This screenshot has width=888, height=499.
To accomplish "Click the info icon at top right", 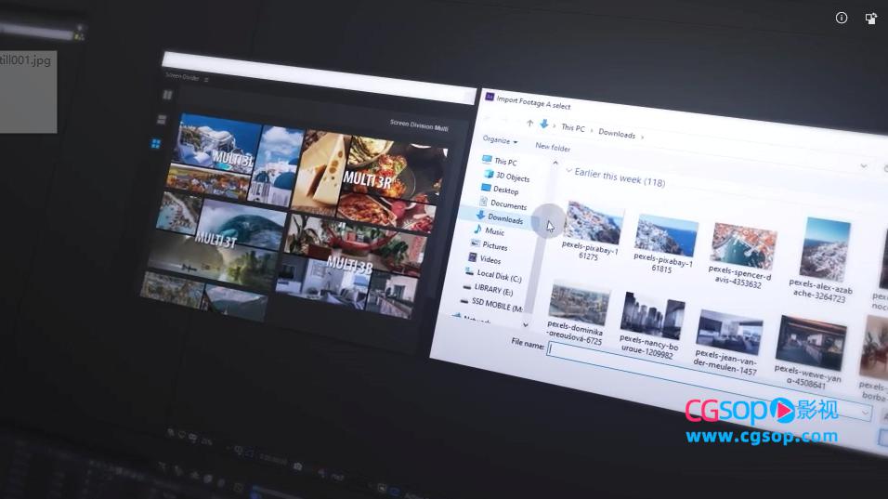I will 842,18.
